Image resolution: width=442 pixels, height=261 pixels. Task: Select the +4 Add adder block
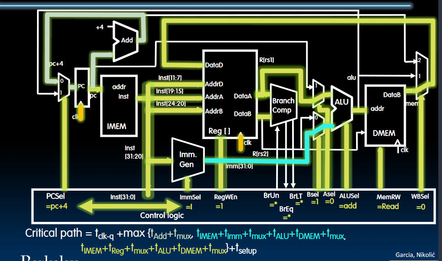tap(125, 41)
